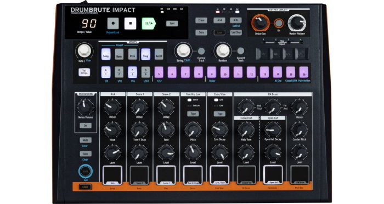
Task: Toggle Random Current Track button
Action: [241, 50]
